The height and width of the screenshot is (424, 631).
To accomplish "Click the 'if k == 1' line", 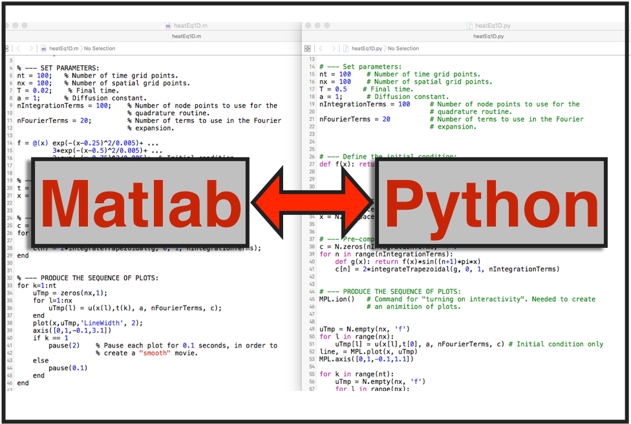I will [50, 338].
